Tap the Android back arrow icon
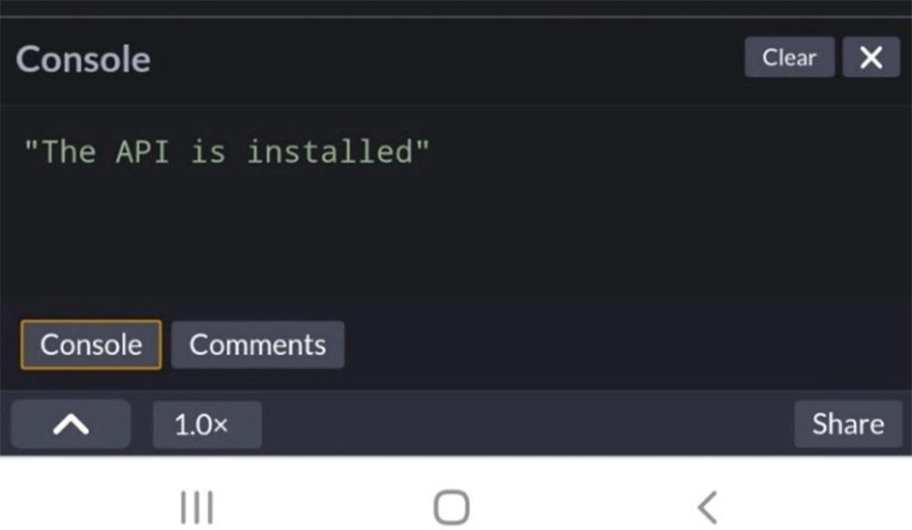The width and height of the screenshot is (912, 530). (707, 507)
